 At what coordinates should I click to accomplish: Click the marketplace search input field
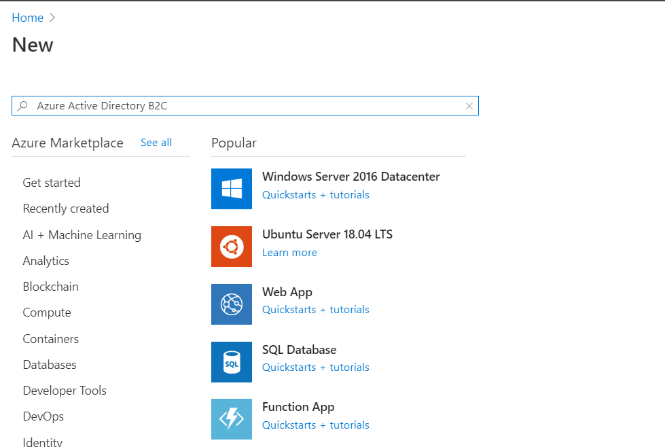point(245,105)
